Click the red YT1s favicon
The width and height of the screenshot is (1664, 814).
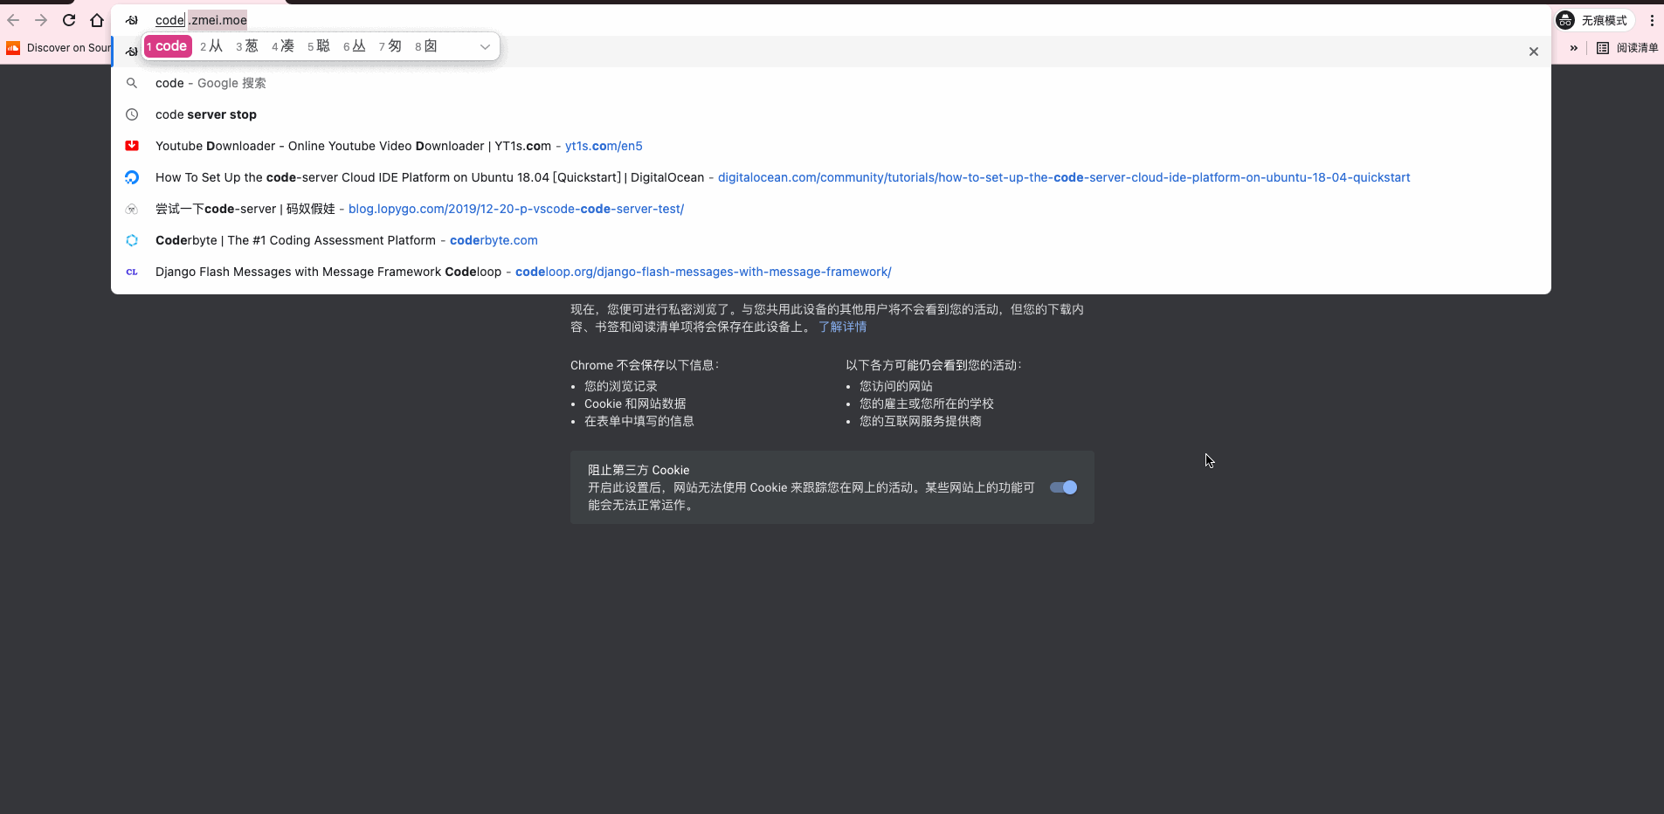132,146
